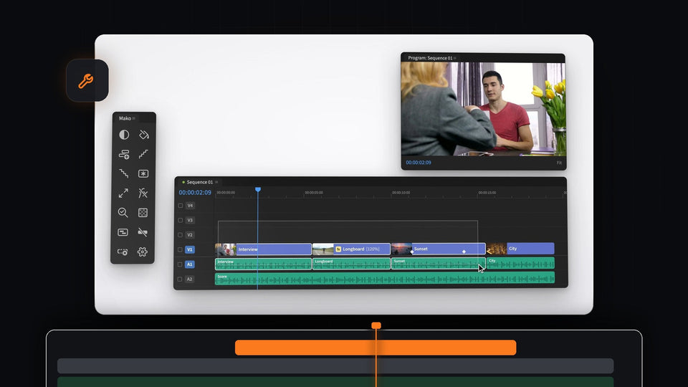Select the Interview audio clip on A1
Screen dimensions: 688x387
pyautogui.click(x=263, y=264)
